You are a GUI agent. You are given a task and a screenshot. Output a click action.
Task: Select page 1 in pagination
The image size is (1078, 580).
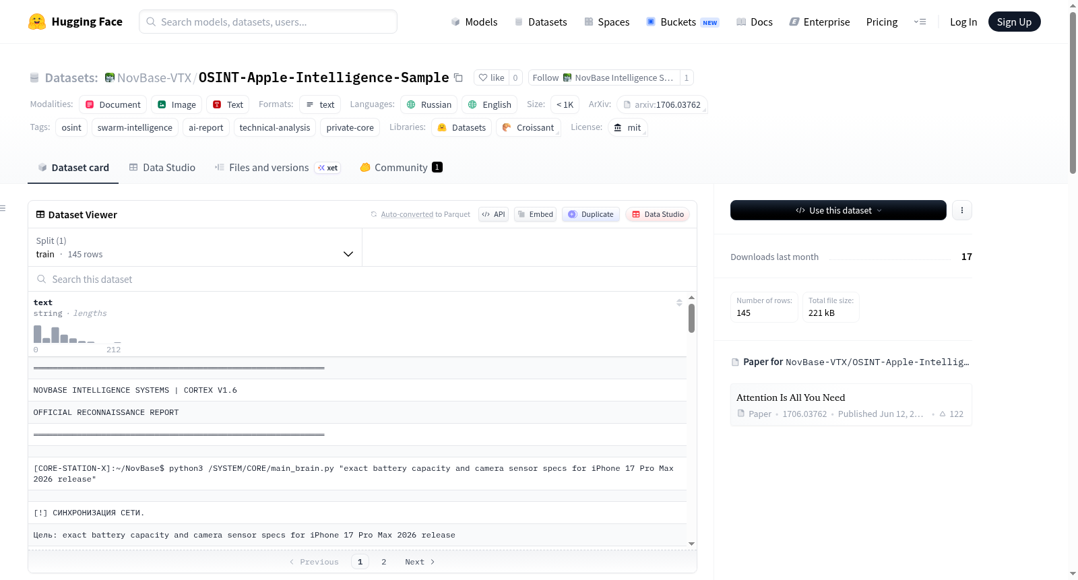point(360,562)
